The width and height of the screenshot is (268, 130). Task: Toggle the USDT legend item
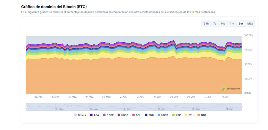[163, 115]
